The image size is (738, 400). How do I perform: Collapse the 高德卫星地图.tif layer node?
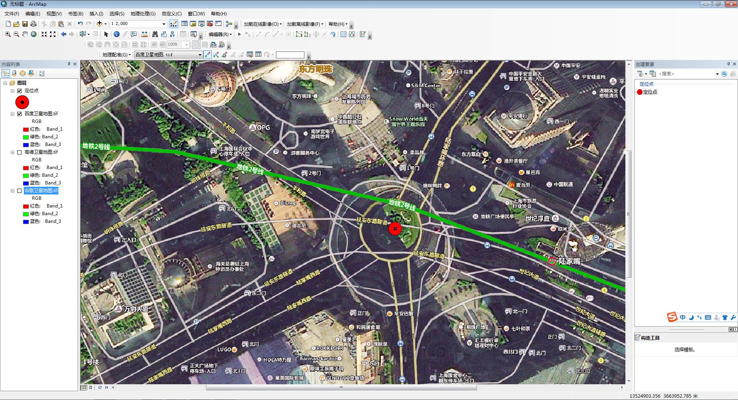click(x=13, y=152)
